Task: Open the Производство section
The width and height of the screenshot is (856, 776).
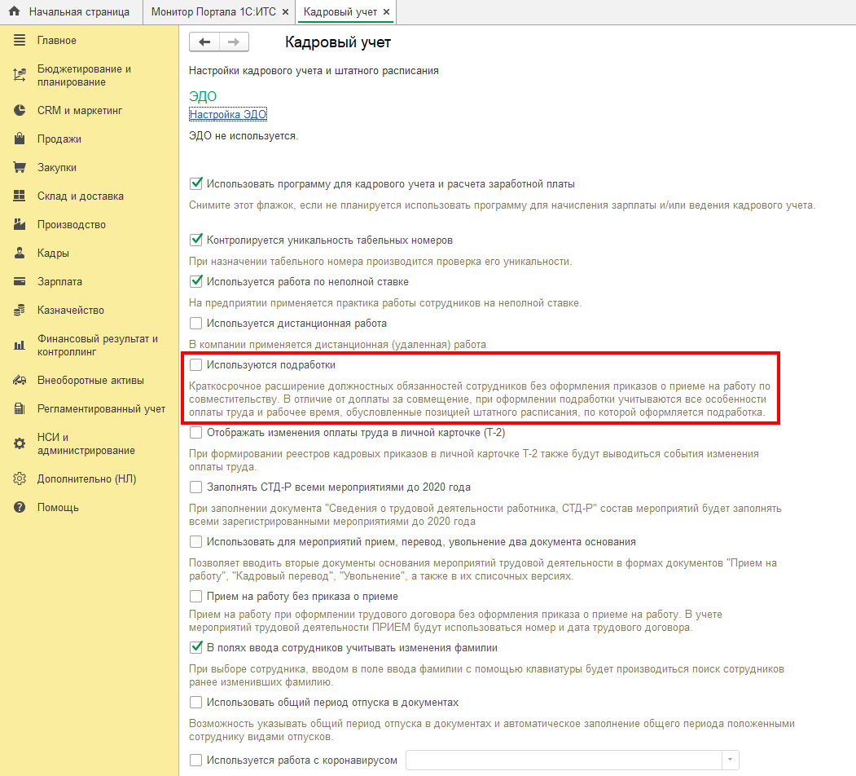Action: (72, 225)
